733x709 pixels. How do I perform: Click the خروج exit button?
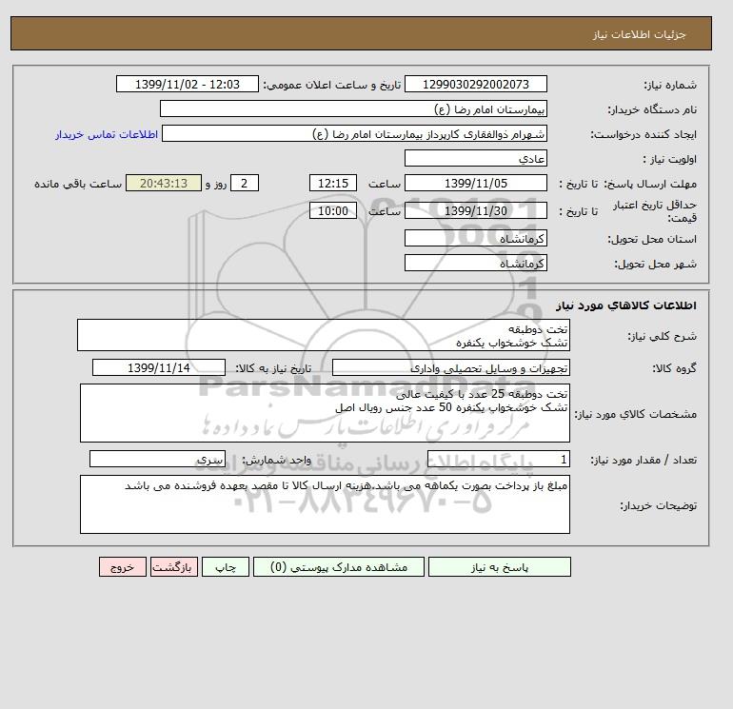coord(123,567)
